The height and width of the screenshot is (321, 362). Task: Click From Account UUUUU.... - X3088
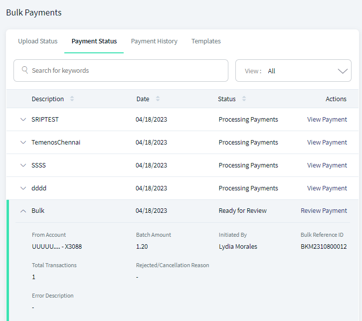coord(57,246)
